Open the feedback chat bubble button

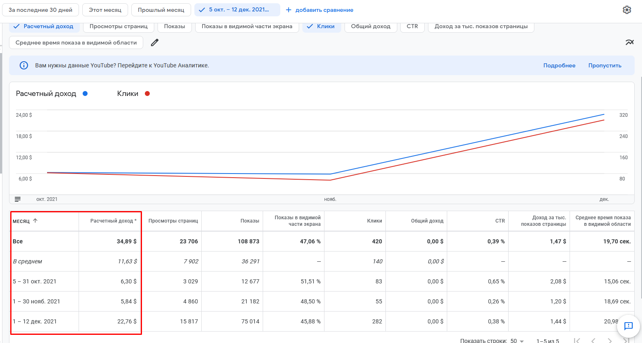(628, 326)
